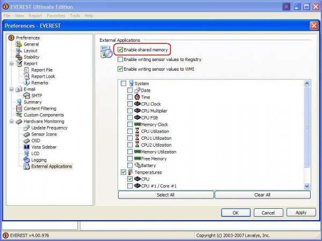This screenshot has height=241, width=322.
Task: Confirm settings with OK button
Action: [236, 213]
